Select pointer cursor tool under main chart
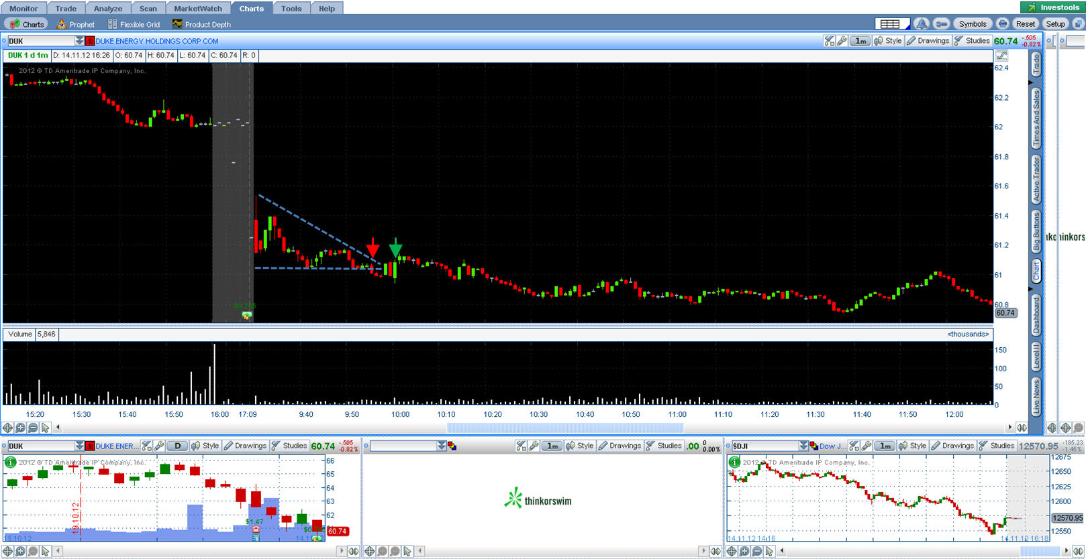 tap(45, 428)
